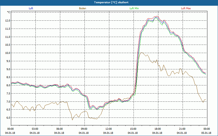Click the 11,5 value on y-axis
This screenshot has height=136, width=218.
point(8,29)
